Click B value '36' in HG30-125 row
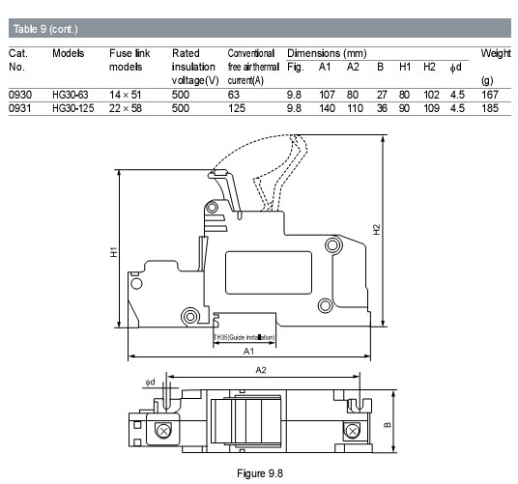This screenshot has height=484, width=518. [382, 108]
